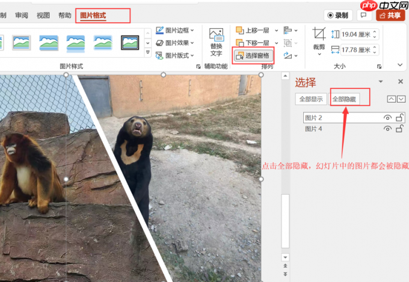Image resolution: width=409 pixels, height=282 pixels.
Task: Toggle visibility eye for 图片 4
Action: click(387, 129)
